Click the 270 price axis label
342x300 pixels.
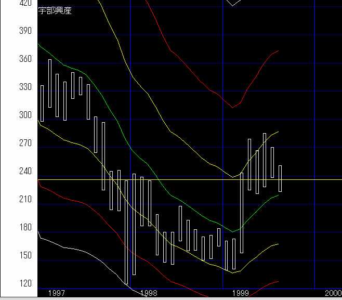point(24,144)
